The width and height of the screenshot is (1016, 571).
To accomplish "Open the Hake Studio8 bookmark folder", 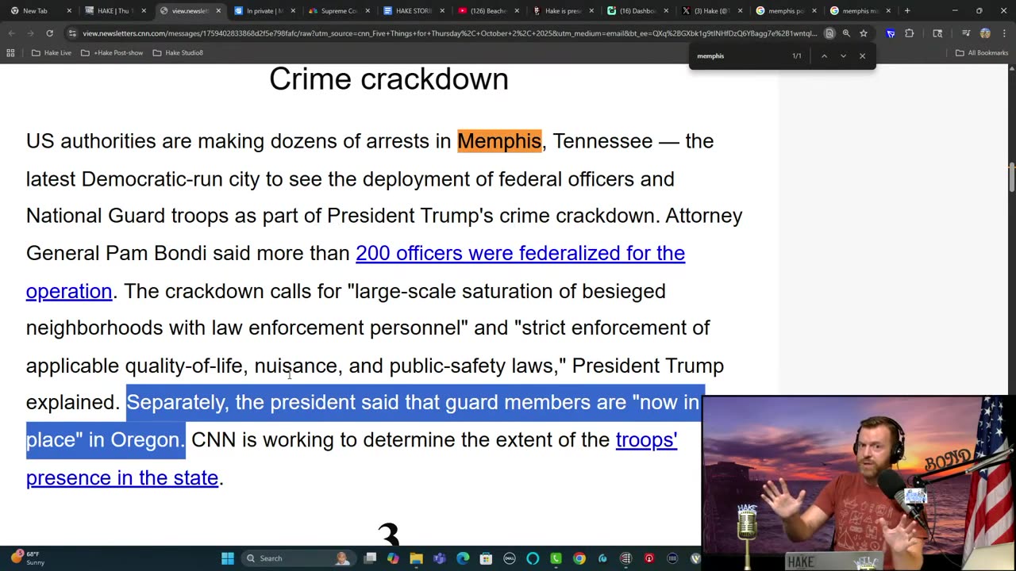I will [178, 53].
